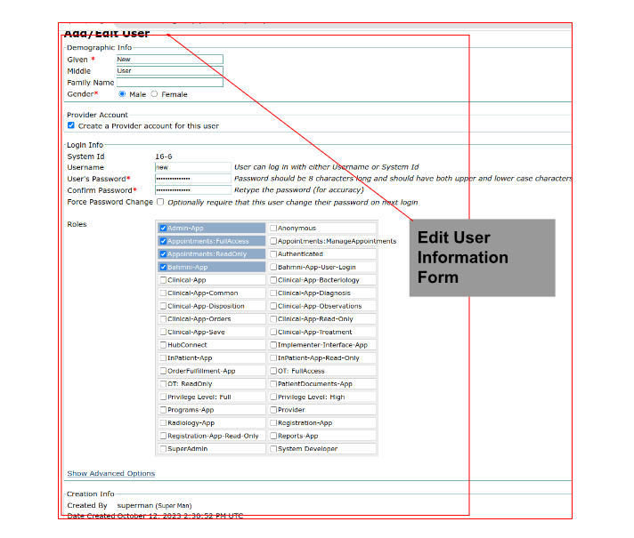
Task: Check Privilege Level: High role
Action: coord(273,397)
